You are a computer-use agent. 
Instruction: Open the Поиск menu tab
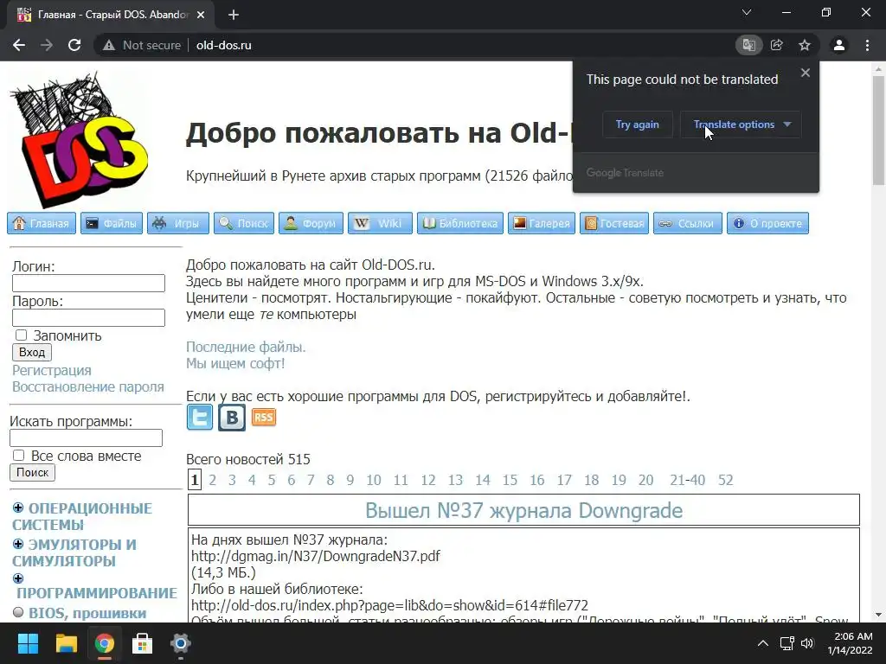[244, 223]
